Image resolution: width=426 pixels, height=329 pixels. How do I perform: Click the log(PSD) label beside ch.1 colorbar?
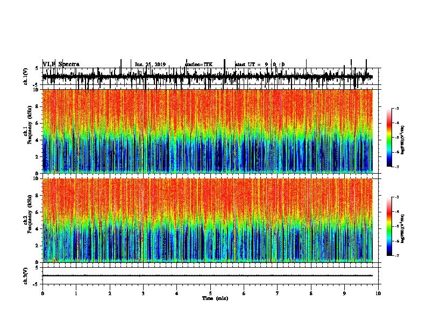(x=402, y=140)
